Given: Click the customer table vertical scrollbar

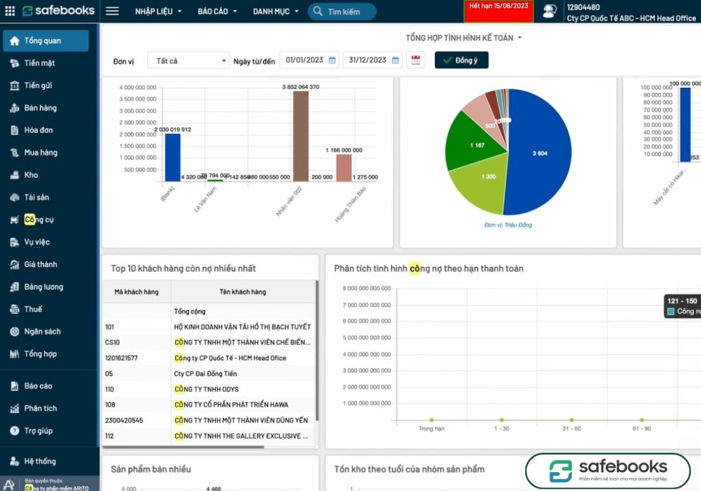Looking at the screenshot, I should coord(317,350).
